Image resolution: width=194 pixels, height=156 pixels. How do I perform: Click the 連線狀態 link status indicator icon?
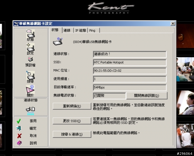30,111
